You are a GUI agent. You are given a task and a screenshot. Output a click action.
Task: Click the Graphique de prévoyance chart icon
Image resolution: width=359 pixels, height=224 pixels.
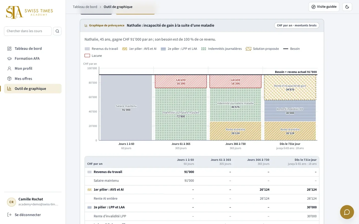(x=86, y=25)
